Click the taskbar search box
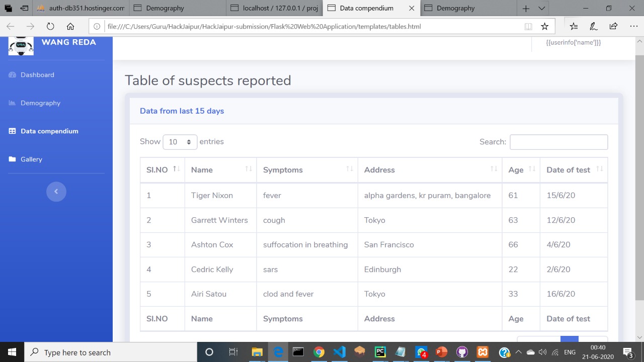 111,352
